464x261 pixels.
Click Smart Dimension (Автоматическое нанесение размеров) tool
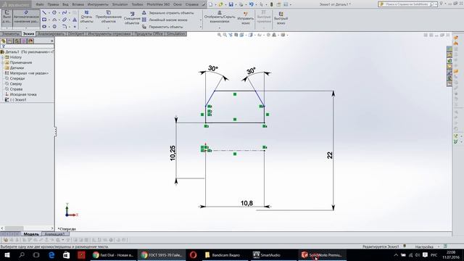26,17
